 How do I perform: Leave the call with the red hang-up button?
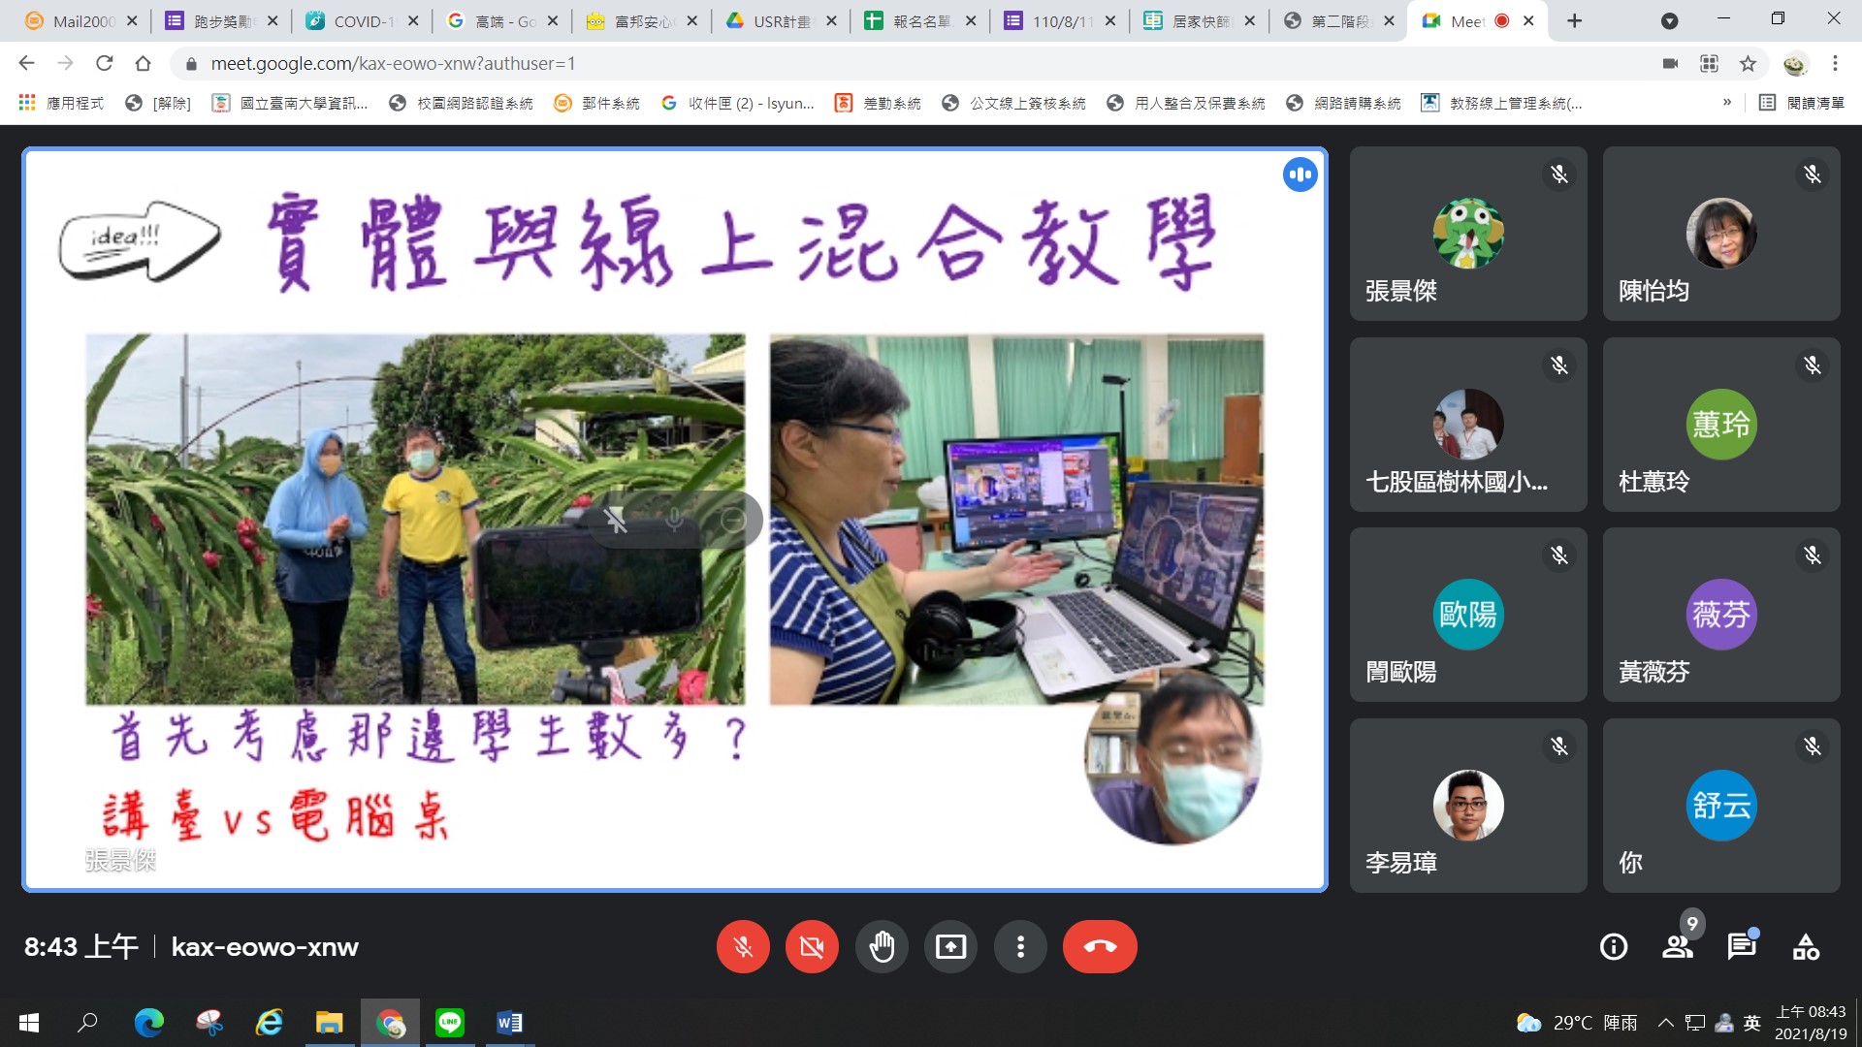point(1100,946)
